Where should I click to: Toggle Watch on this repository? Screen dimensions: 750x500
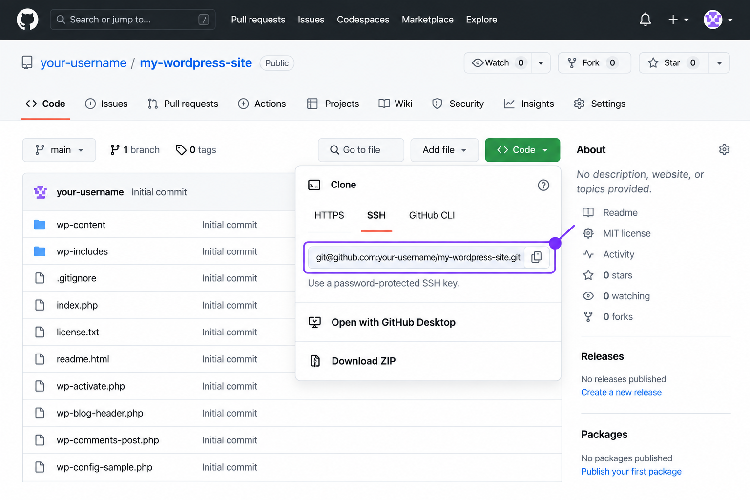pos(497,63)
